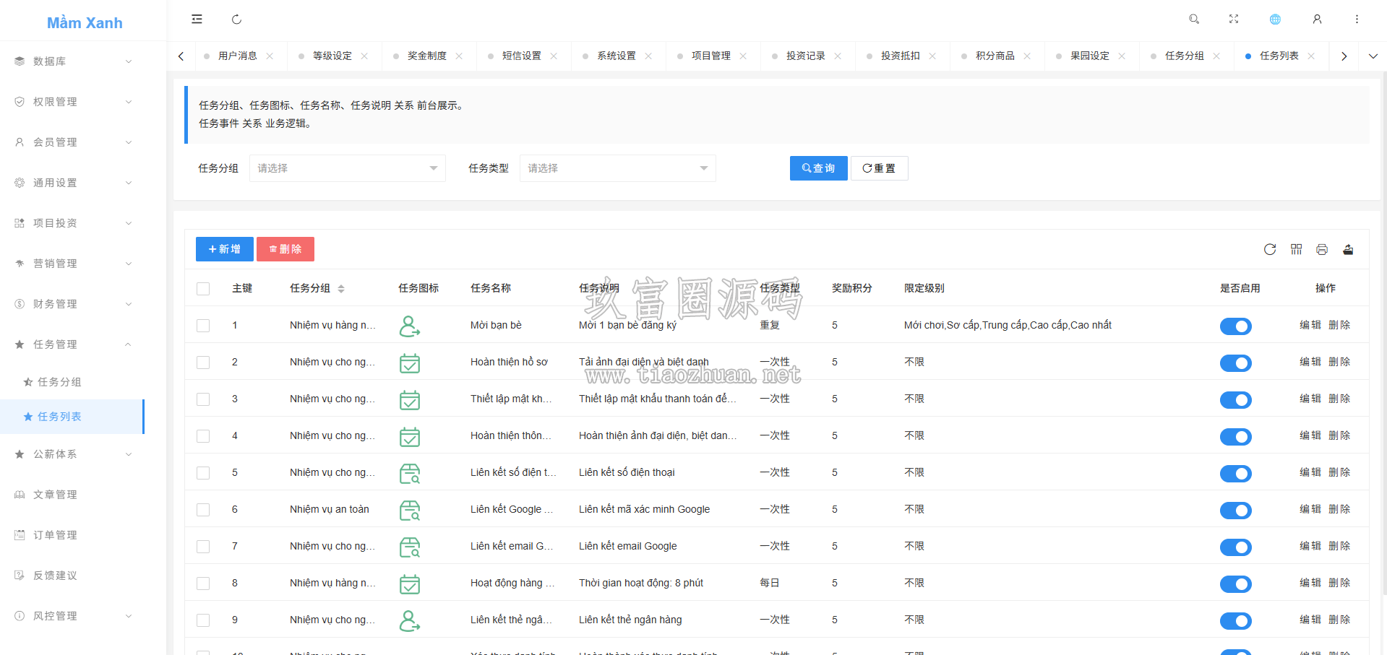Viewport: 1387px width, 655px height.
Task: Sort the table by the 任务分组 column
Action: 341,289
